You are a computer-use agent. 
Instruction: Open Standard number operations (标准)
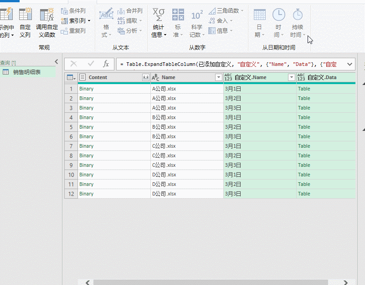tap(178, 23)
